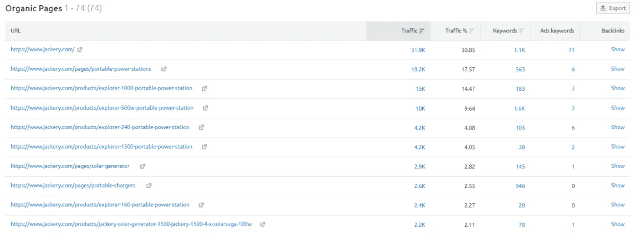The height and width of the screenshot is (234, 636).
Task: Click traffic value 2.6K
Action: pyautogui.click(x=419, y=186)
